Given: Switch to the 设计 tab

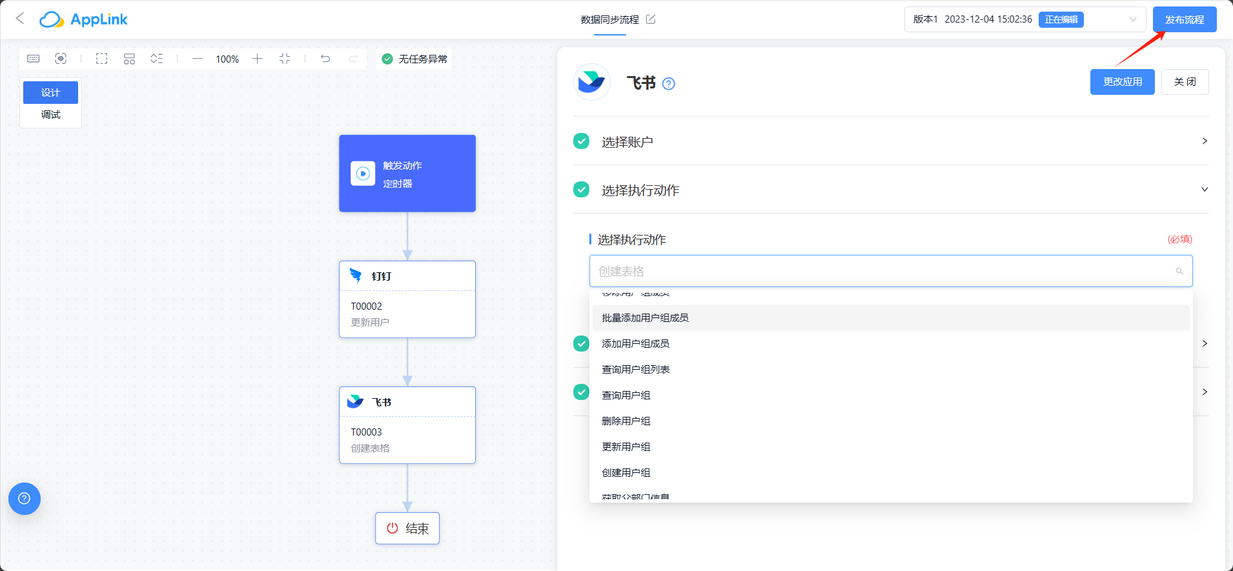Looking at the screenshot, I should 50,92.
